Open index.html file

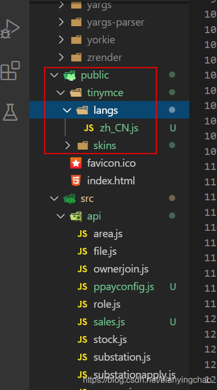111,181
